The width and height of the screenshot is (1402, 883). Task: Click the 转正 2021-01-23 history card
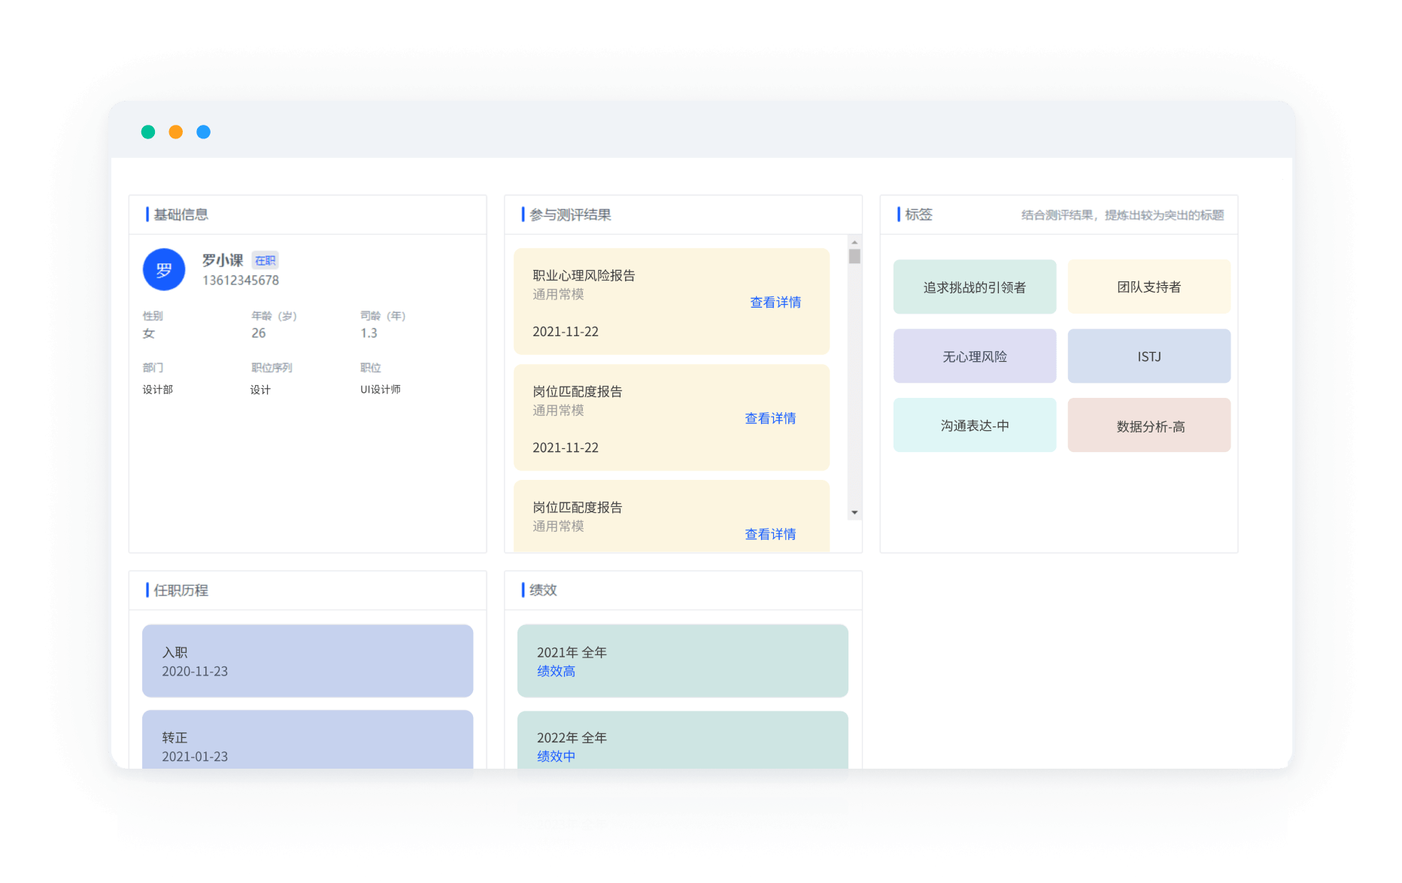[x=308, y=739]
